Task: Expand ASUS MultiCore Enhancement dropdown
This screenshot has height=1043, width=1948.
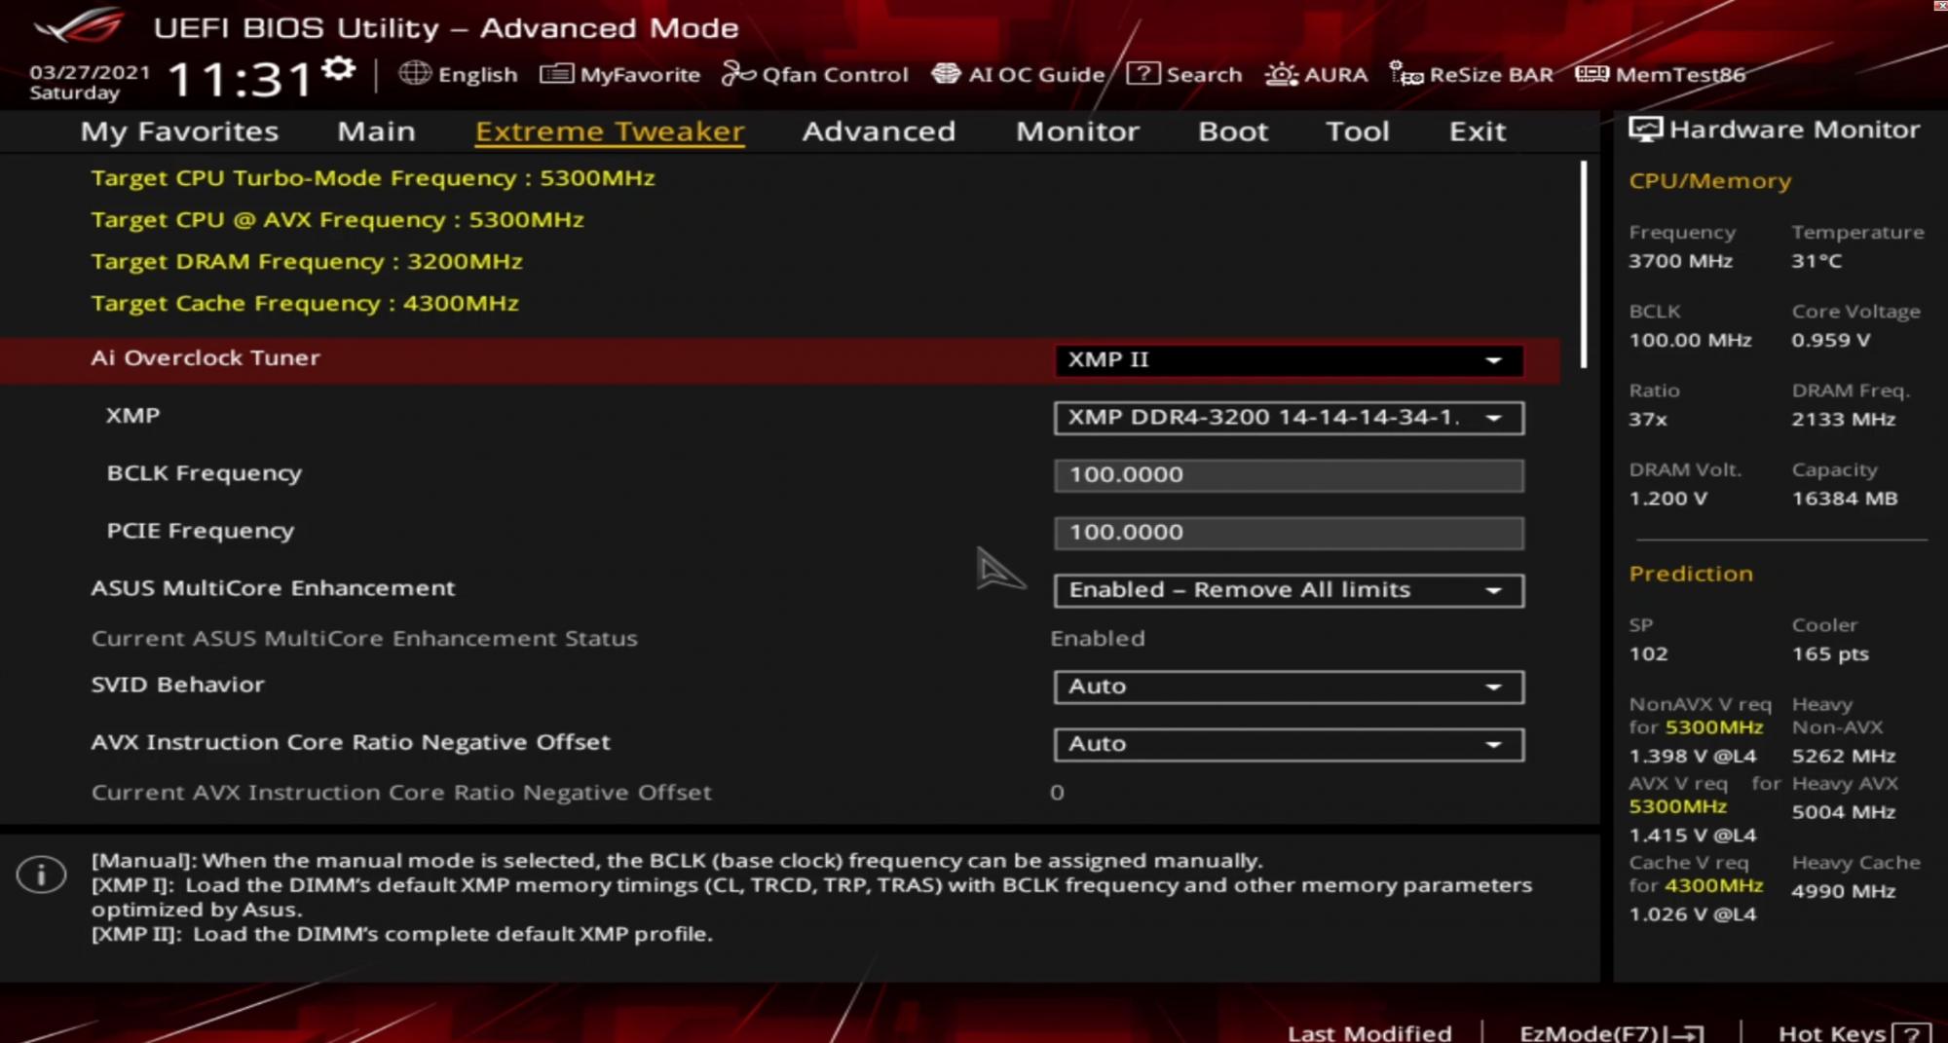Action: coord(1288,590)
